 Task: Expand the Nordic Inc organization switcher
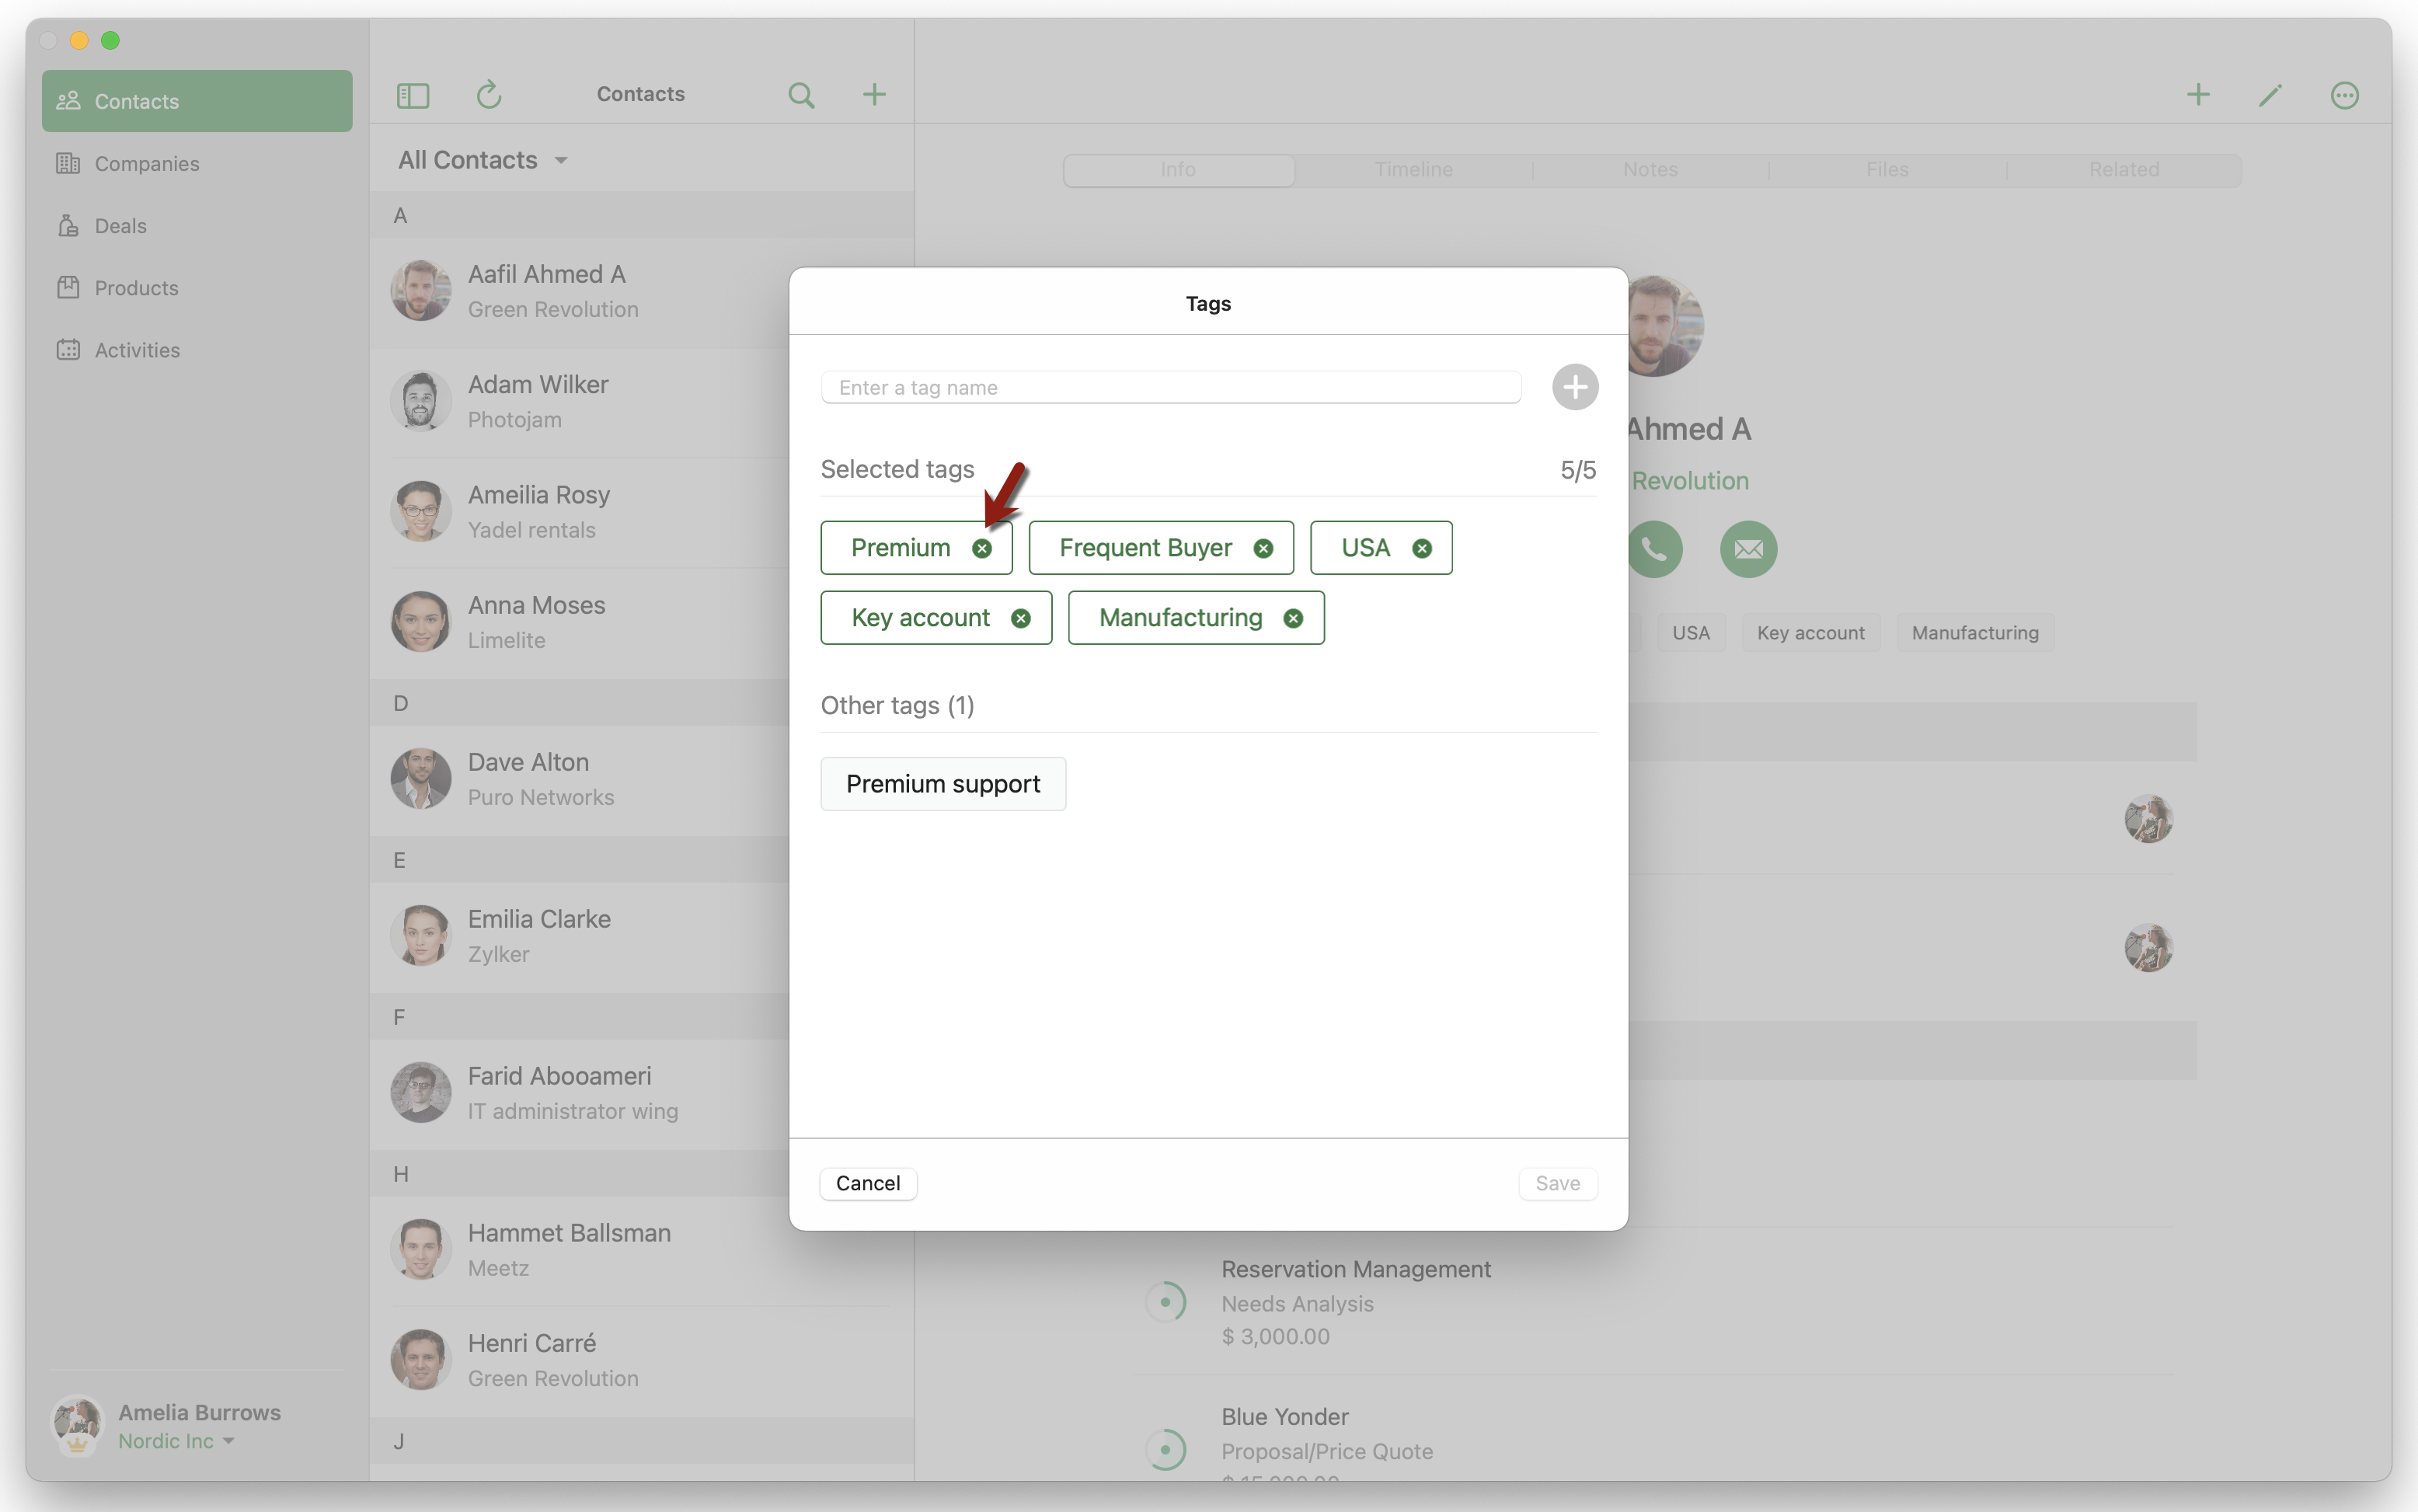[x=176, y=1441]
